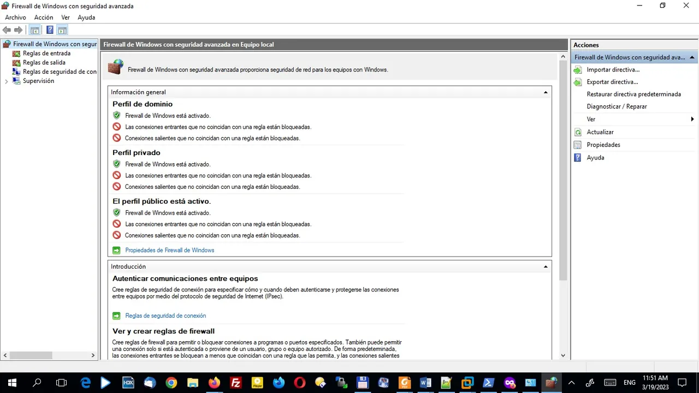
Task: Click the blue Help question-mark toolbar icon
Action: coord(50,30)
